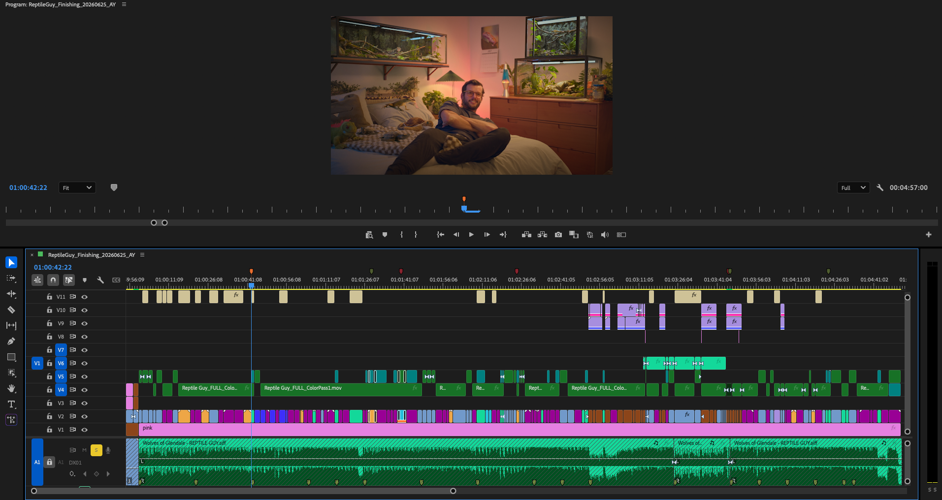Select the Ripple Edit tool

click(x=11, y=294)
